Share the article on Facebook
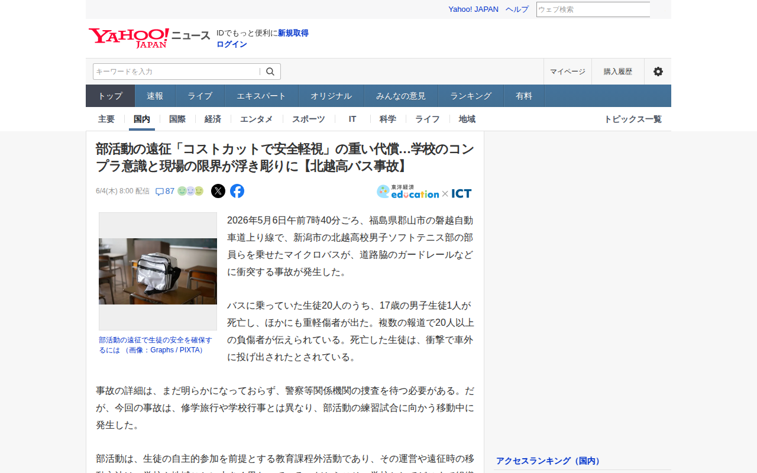The width and height of the screenshot is (757, 473). coord(237,191)
